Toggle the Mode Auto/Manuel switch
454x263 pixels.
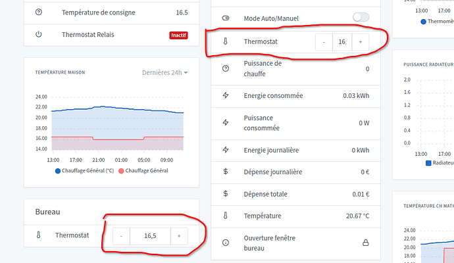pos(361,17)
